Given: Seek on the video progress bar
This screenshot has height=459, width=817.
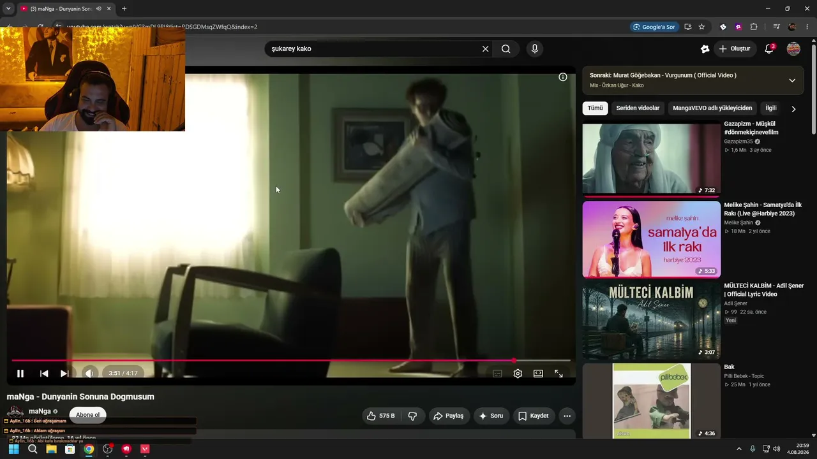Looking at the screenshot, I should (291, 361).
